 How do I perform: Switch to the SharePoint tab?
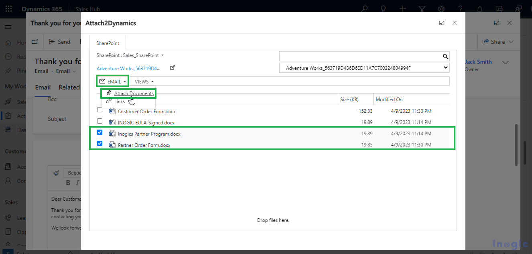coord(107,43)
